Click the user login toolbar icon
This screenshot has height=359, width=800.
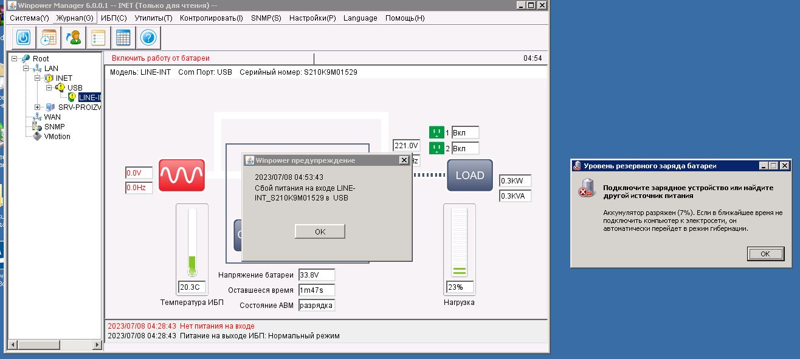click(73, 38)
